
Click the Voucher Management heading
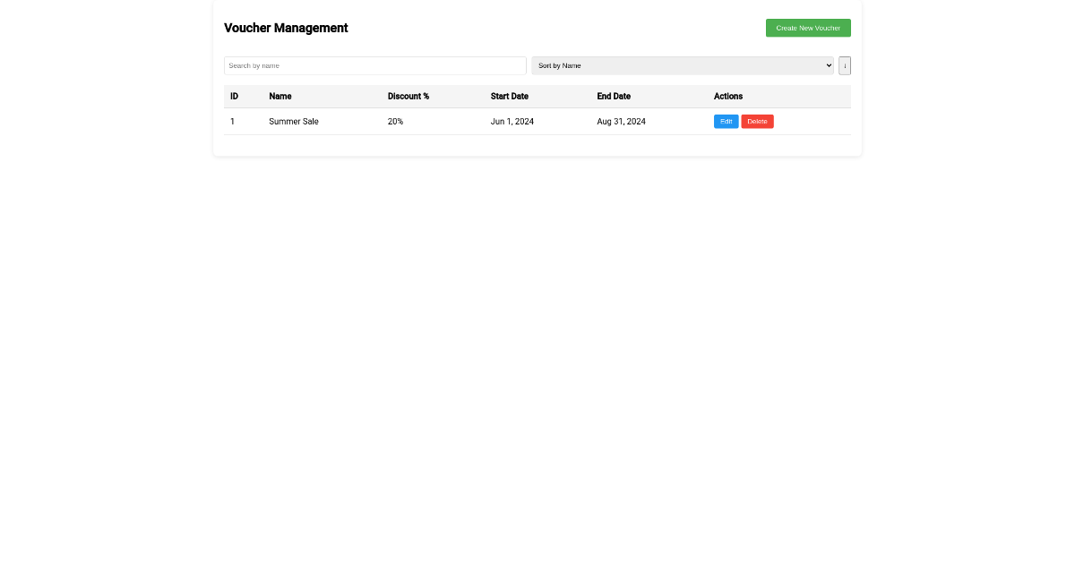[286, 28]
